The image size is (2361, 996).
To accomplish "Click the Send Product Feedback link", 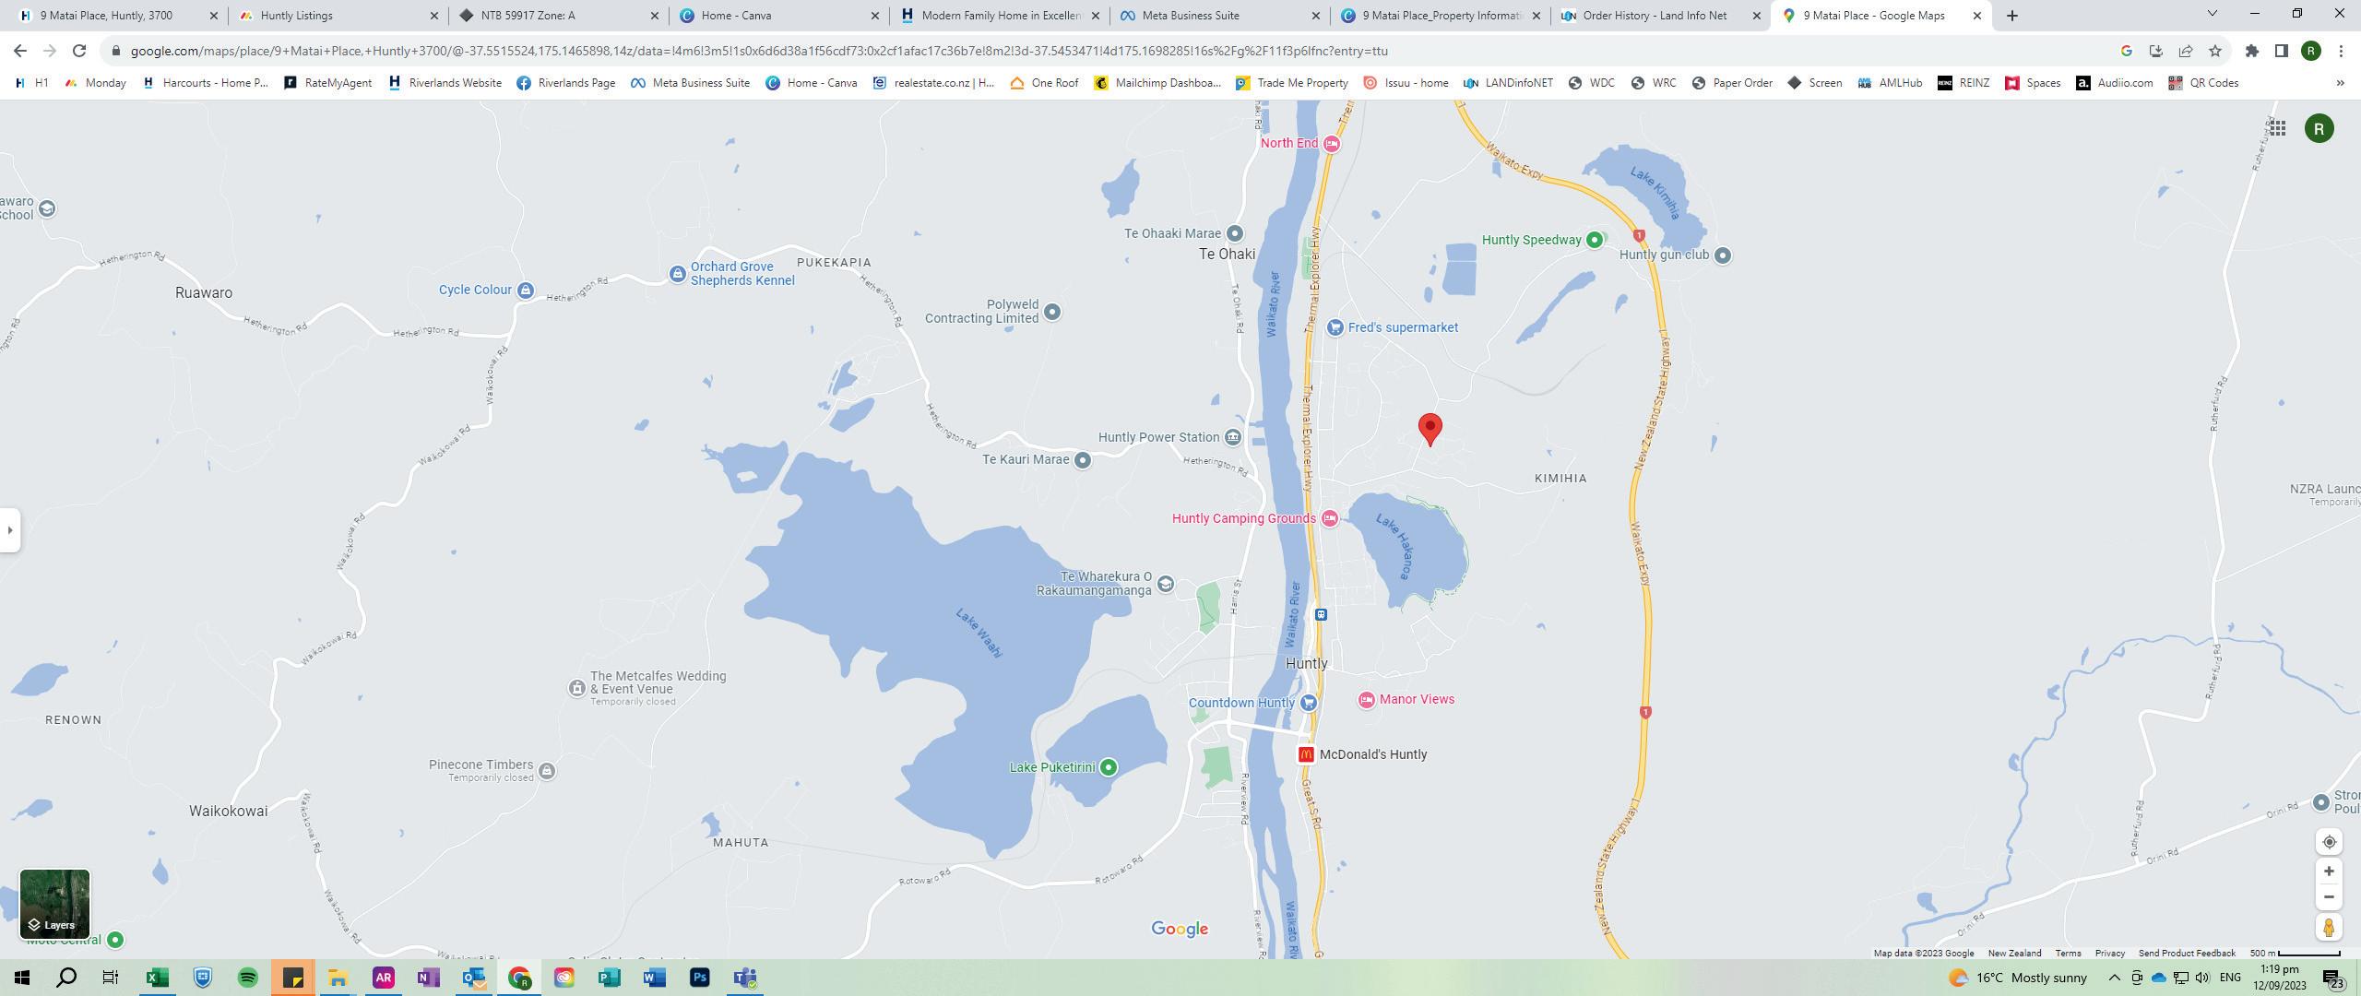I will click(2186, 954).
